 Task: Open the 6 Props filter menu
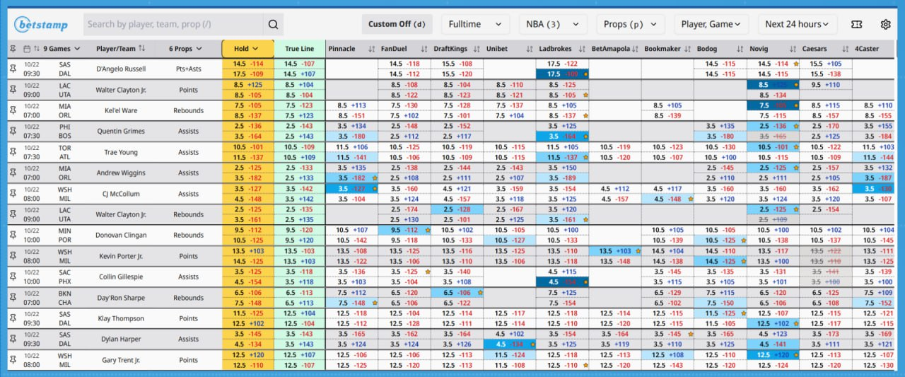185,49
